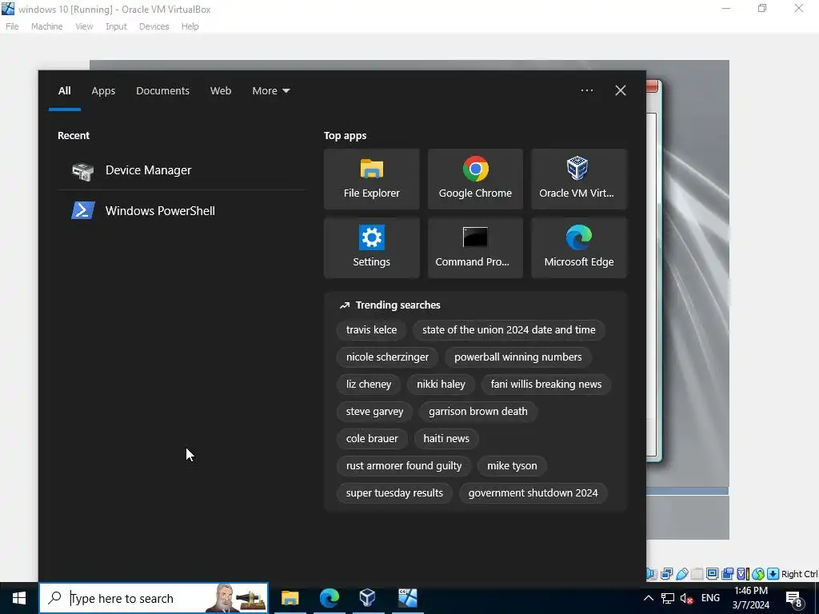Screen dimensions: 819x614
Task: Search rust armorer found guilty
Action: click(404, 466)
